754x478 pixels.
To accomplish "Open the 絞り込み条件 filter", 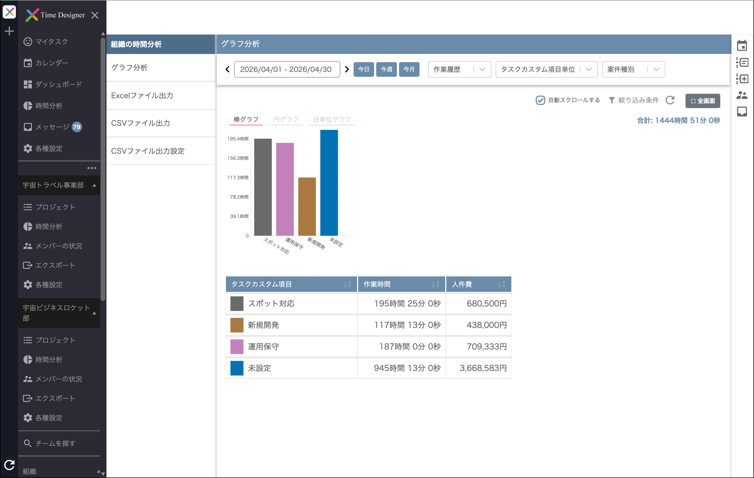I will point(633,100).
